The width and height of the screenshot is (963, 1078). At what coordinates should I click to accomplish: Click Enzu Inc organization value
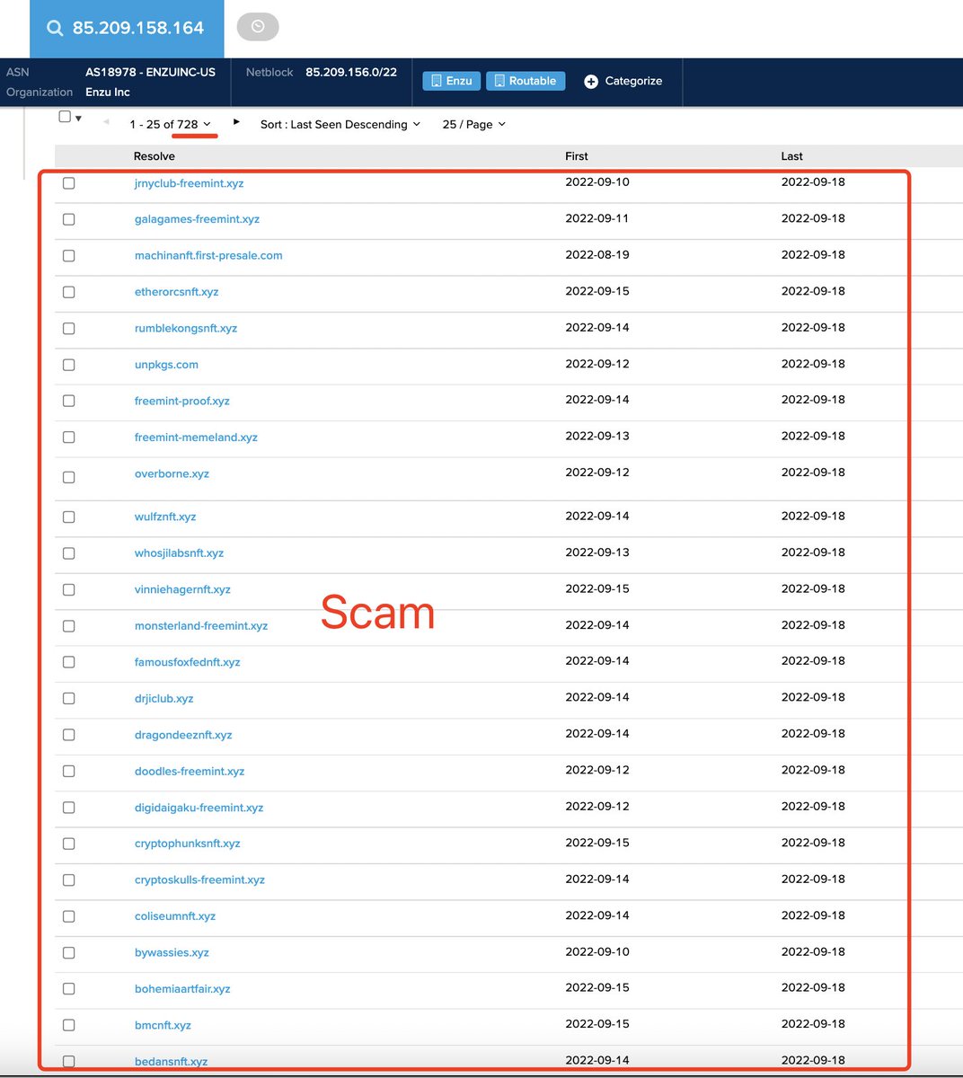(108, 92)
